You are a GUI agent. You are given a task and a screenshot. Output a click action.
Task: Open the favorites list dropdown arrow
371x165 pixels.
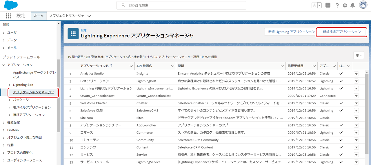(319, 5)
